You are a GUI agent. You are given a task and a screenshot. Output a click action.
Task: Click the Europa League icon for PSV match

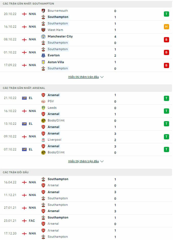coord(24,98)
